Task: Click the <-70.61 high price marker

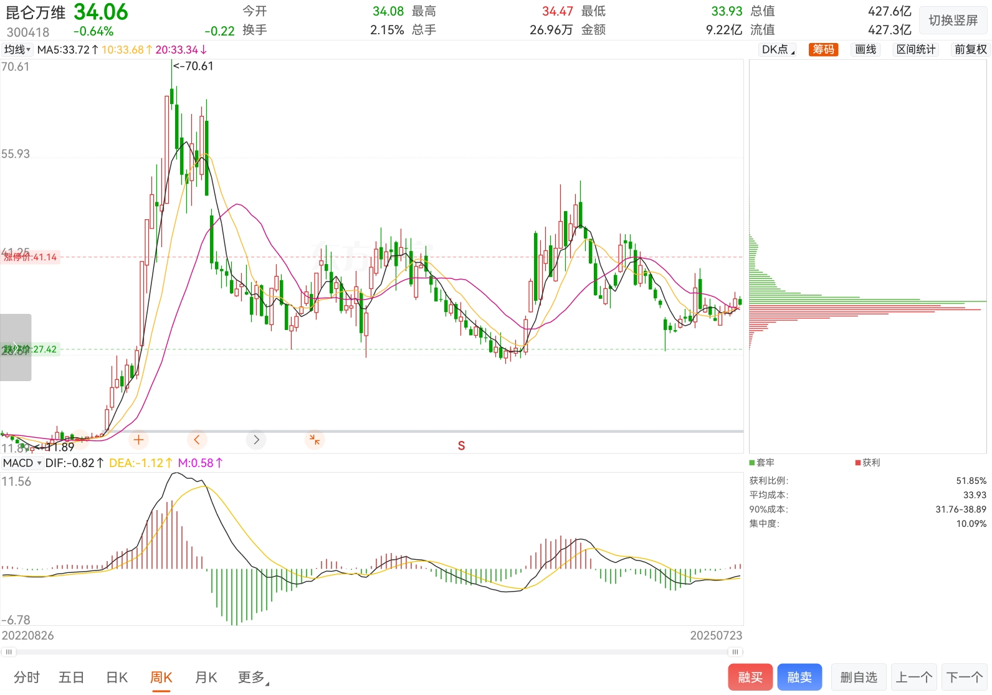Action: pos(193,66)
